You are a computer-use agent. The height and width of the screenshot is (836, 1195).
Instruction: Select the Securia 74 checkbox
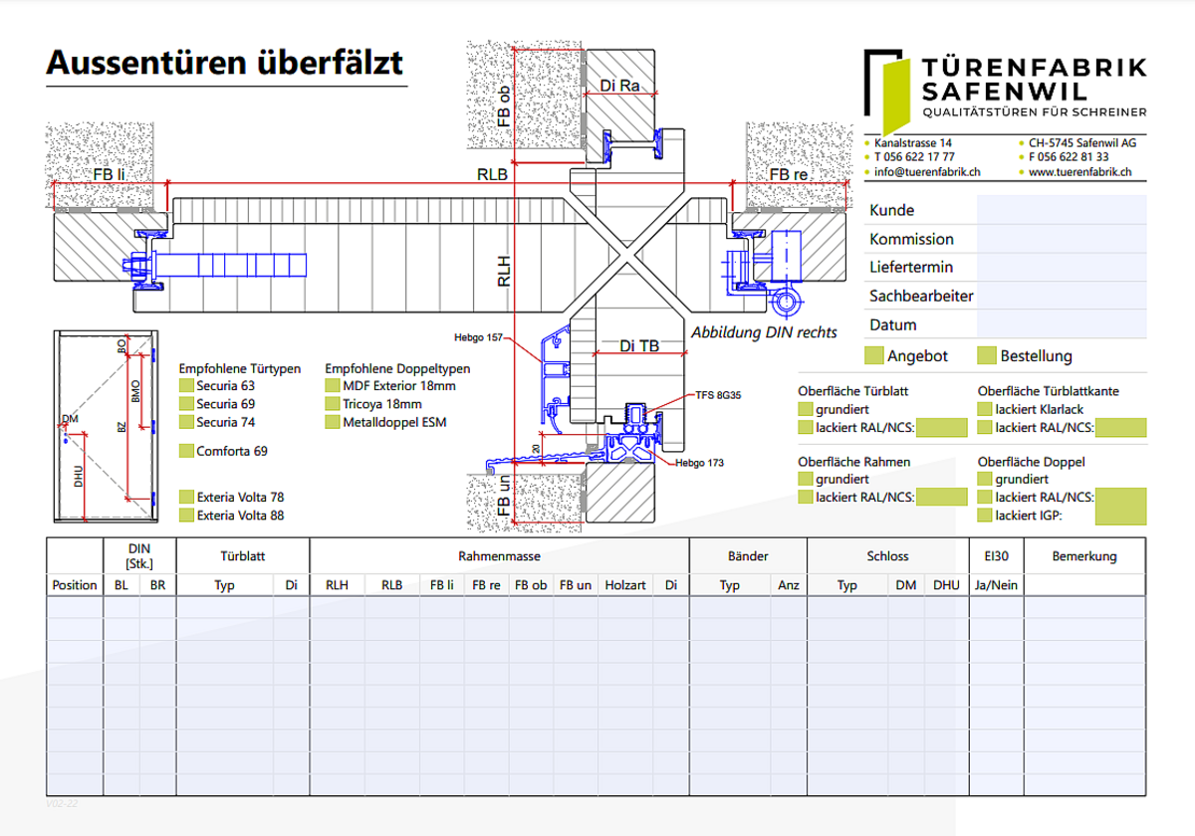click(186, 422)
